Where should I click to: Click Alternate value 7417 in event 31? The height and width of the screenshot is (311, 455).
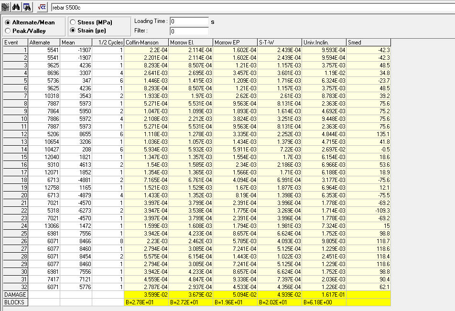(44, 279)
